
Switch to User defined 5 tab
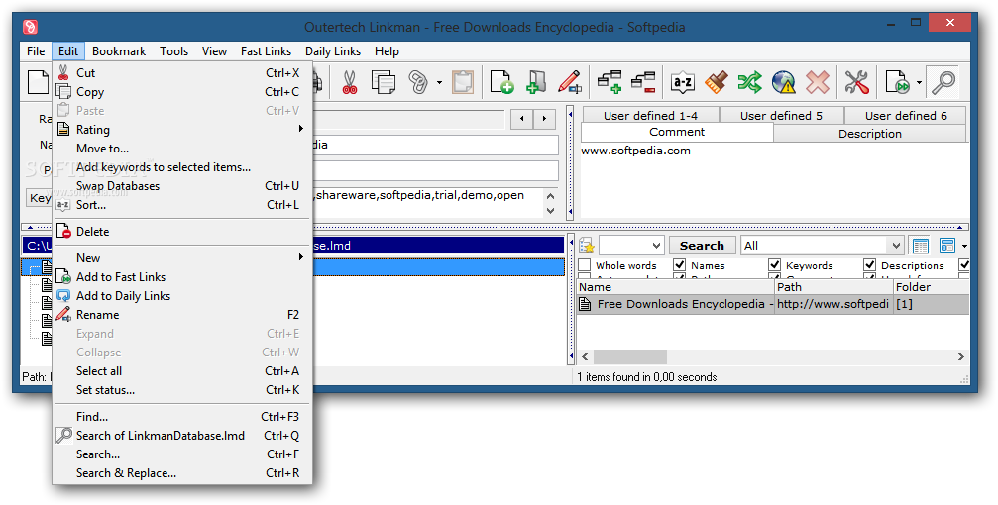point(781,115)
